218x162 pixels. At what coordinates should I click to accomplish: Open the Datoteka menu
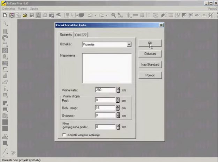click(x=8, y=8)
